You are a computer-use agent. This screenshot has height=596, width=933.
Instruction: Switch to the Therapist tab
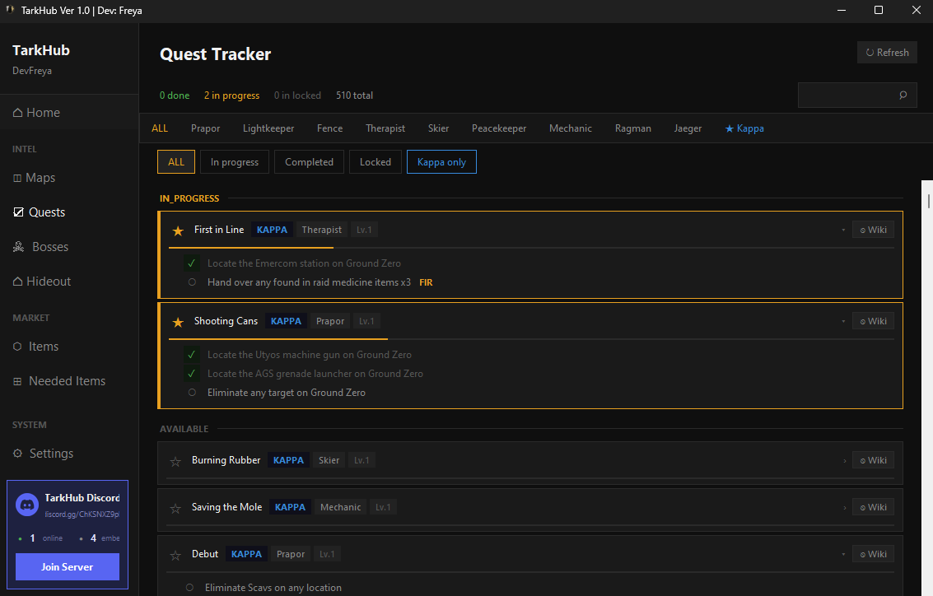(385, 128)
